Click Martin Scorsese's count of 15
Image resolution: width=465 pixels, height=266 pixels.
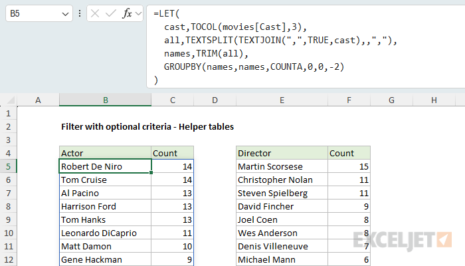[349, 166]
